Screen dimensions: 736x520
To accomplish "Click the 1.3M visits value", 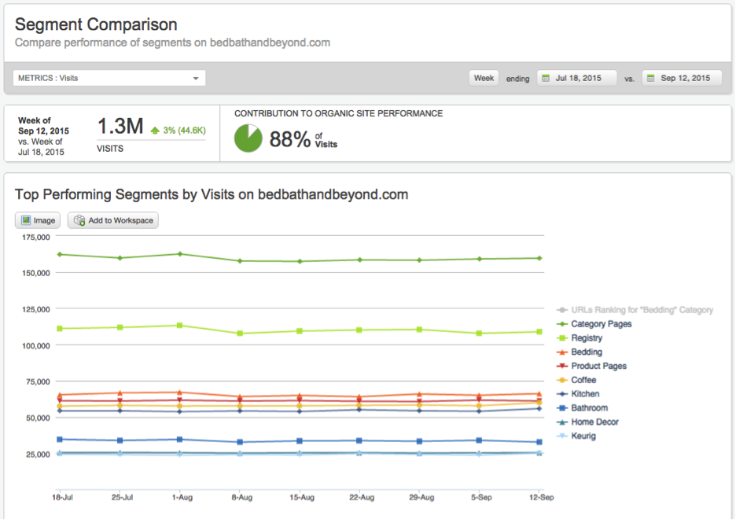I will [120, 126].
